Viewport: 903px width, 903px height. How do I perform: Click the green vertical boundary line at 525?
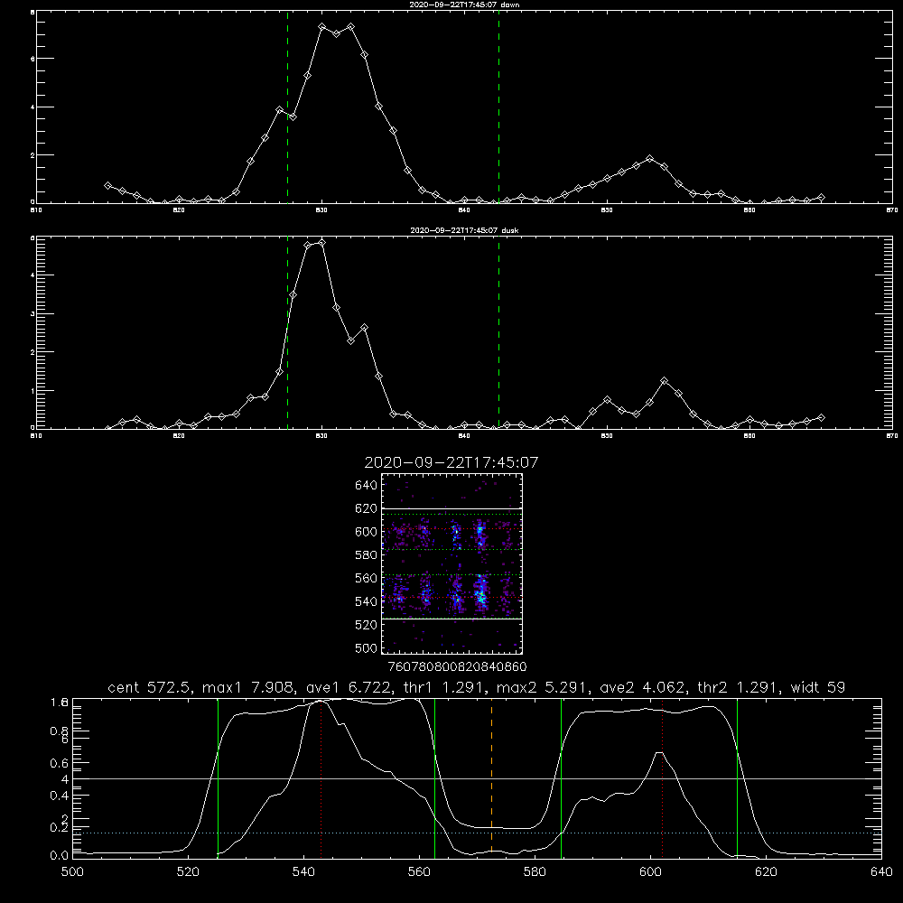click(x=218, y=778)
